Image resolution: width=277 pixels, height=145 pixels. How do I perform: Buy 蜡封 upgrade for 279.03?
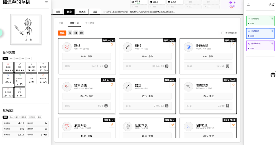pos(147,106)
